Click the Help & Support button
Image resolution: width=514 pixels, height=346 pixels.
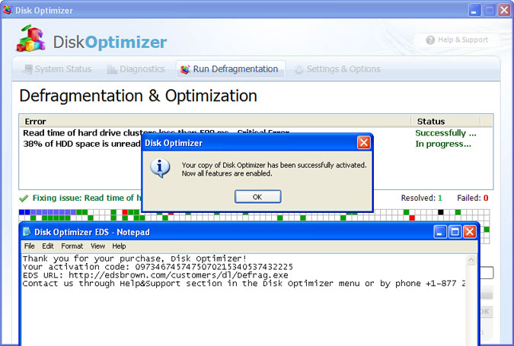click(457, 40)
